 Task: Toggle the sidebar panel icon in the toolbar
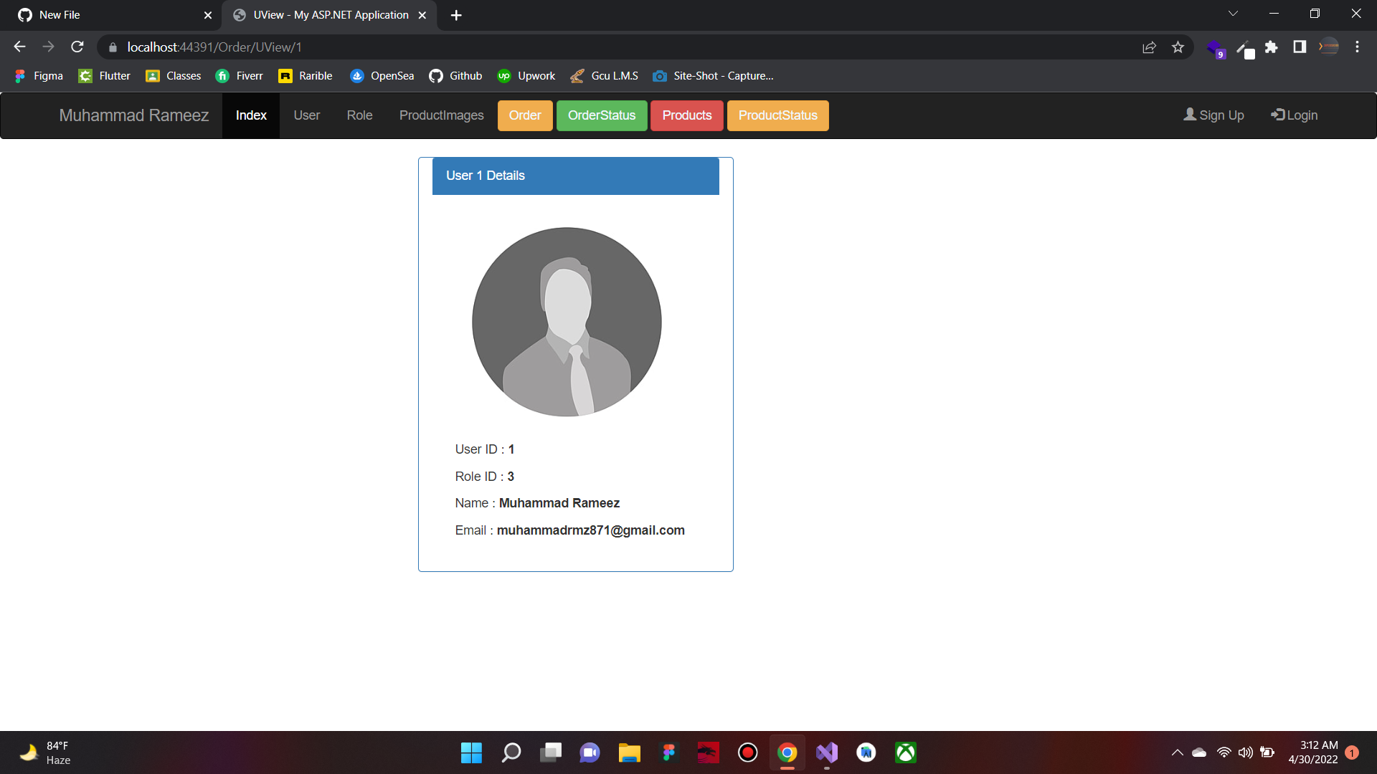point(1300,47)
